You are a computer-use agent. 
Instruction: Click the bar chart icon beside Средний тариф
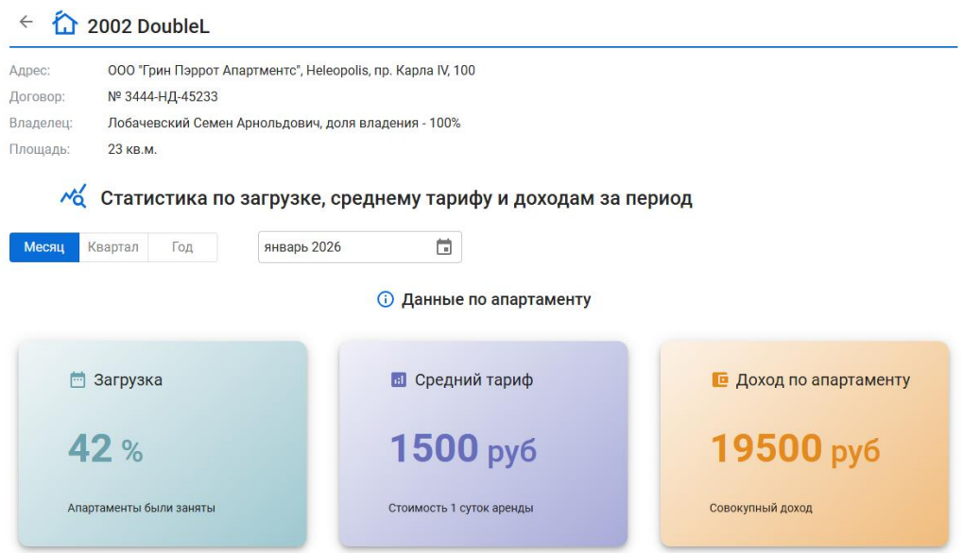[398, 380]
